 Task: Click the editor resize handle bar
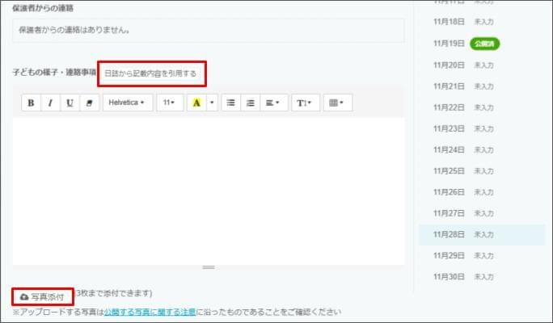point(209,267)
